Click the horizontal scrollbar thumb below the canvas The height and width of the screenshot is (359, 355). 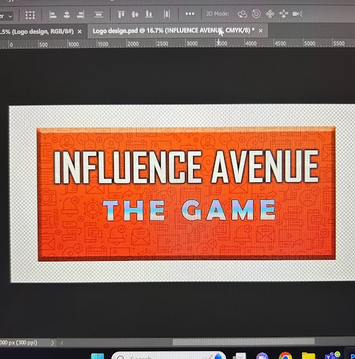coord(244,341)
